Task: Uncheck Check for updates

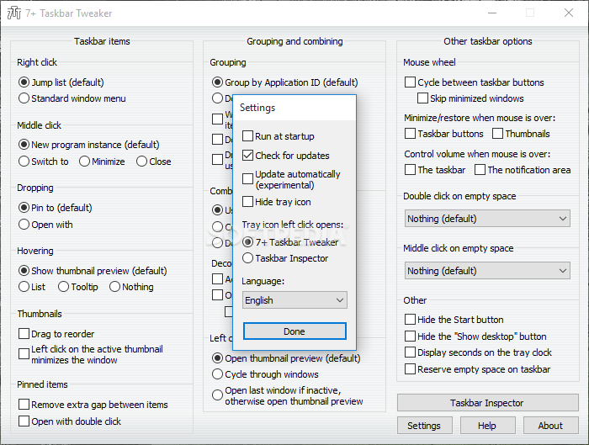Action: coord(247,155)
